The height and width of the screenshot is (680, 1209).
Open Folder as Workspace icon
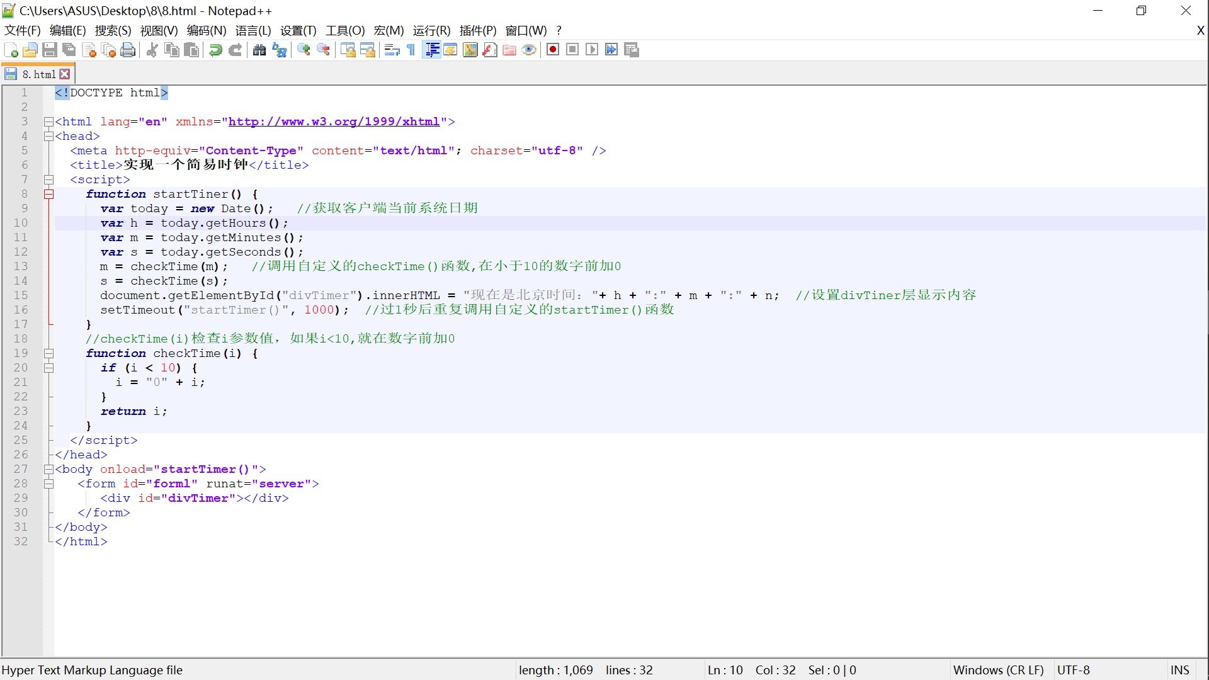(509, 50)
